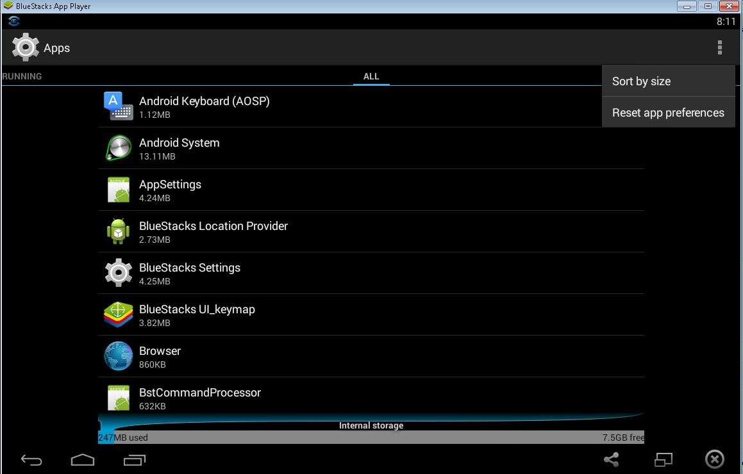Click the 8:11 clock in status bar
Image resolution: width=743 pixels, height=474 pixels.
click(x=726, y=21)
